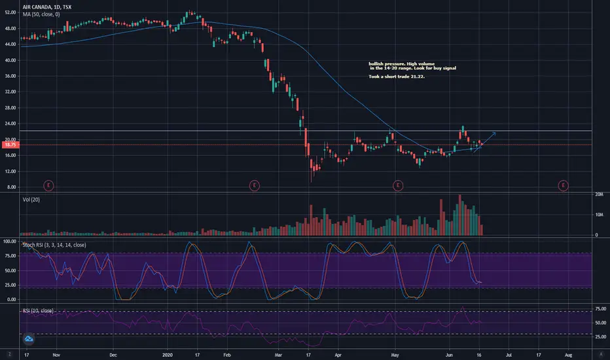Click the Nov date on time axis
This screenshot has height=360, width=610.
[x=56, y=355]
